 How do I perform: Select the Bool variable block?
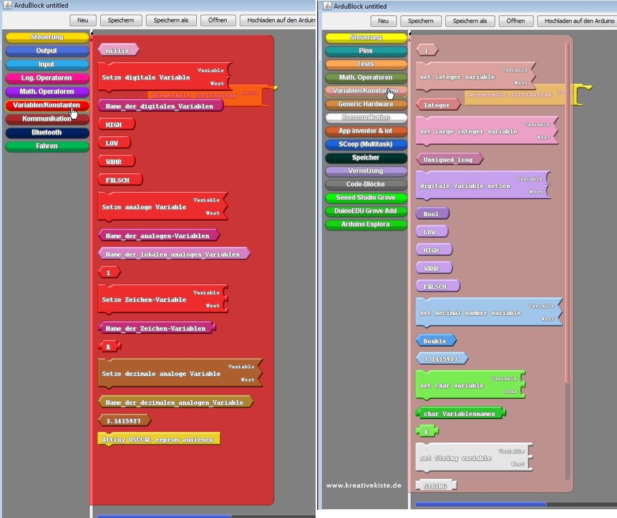pos(431,214)
